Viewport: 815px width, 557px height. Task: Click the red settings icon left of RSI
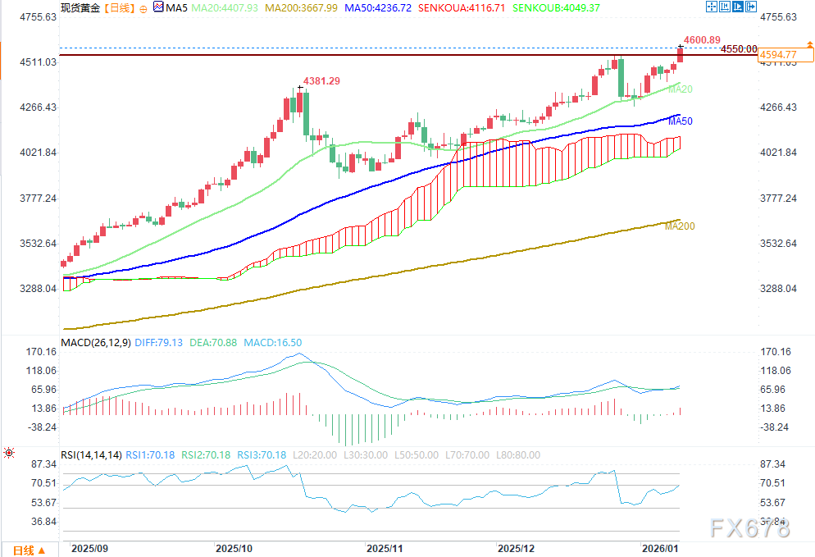[x=9, y=452]
